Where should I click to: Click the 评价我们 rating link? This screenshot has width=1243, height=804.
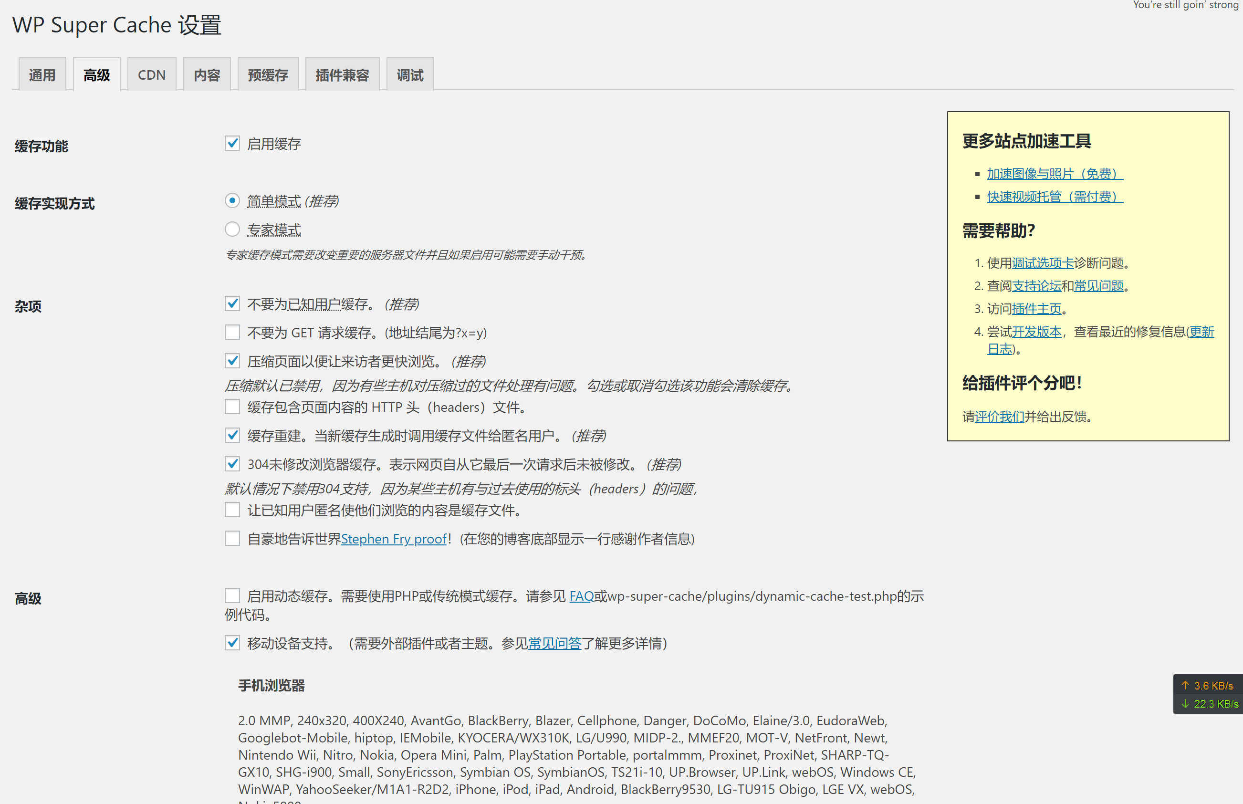point(1000,417)
